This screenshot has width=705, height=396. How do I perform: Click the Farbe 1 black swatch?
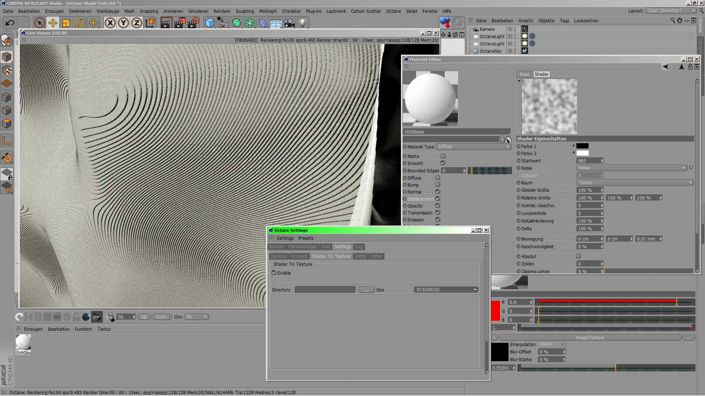[x=582, y=146]
